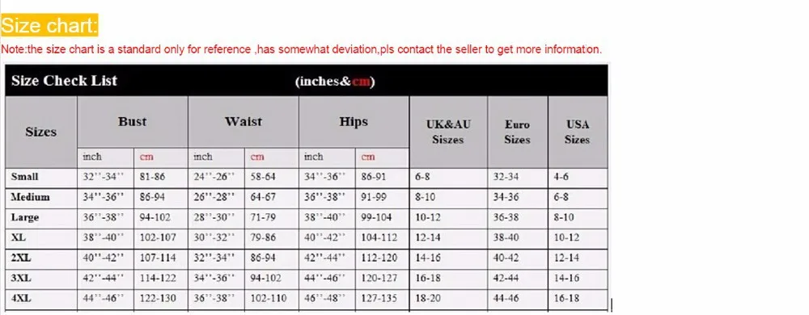Click the Bust column header

coord(132,122)
